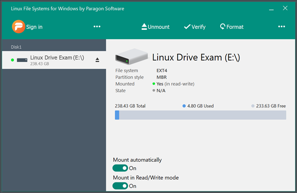The height and width of the screenshot is (193, 297).
Task: Click eject icon beside Linux Drive Exam
Action: tap(97, 60)
